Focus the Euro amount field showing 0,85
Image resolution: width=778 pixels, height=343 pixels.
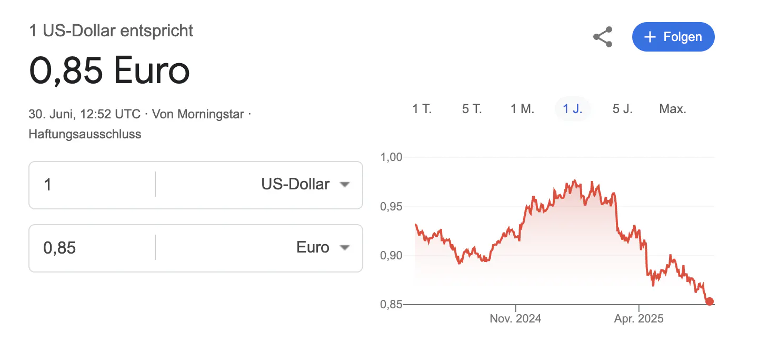pos(92,248)
